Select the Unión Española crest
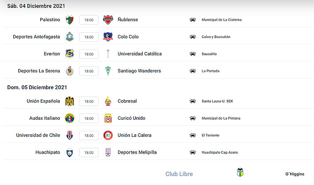Viewport: 314px width, 185px height. click(69, 101)
